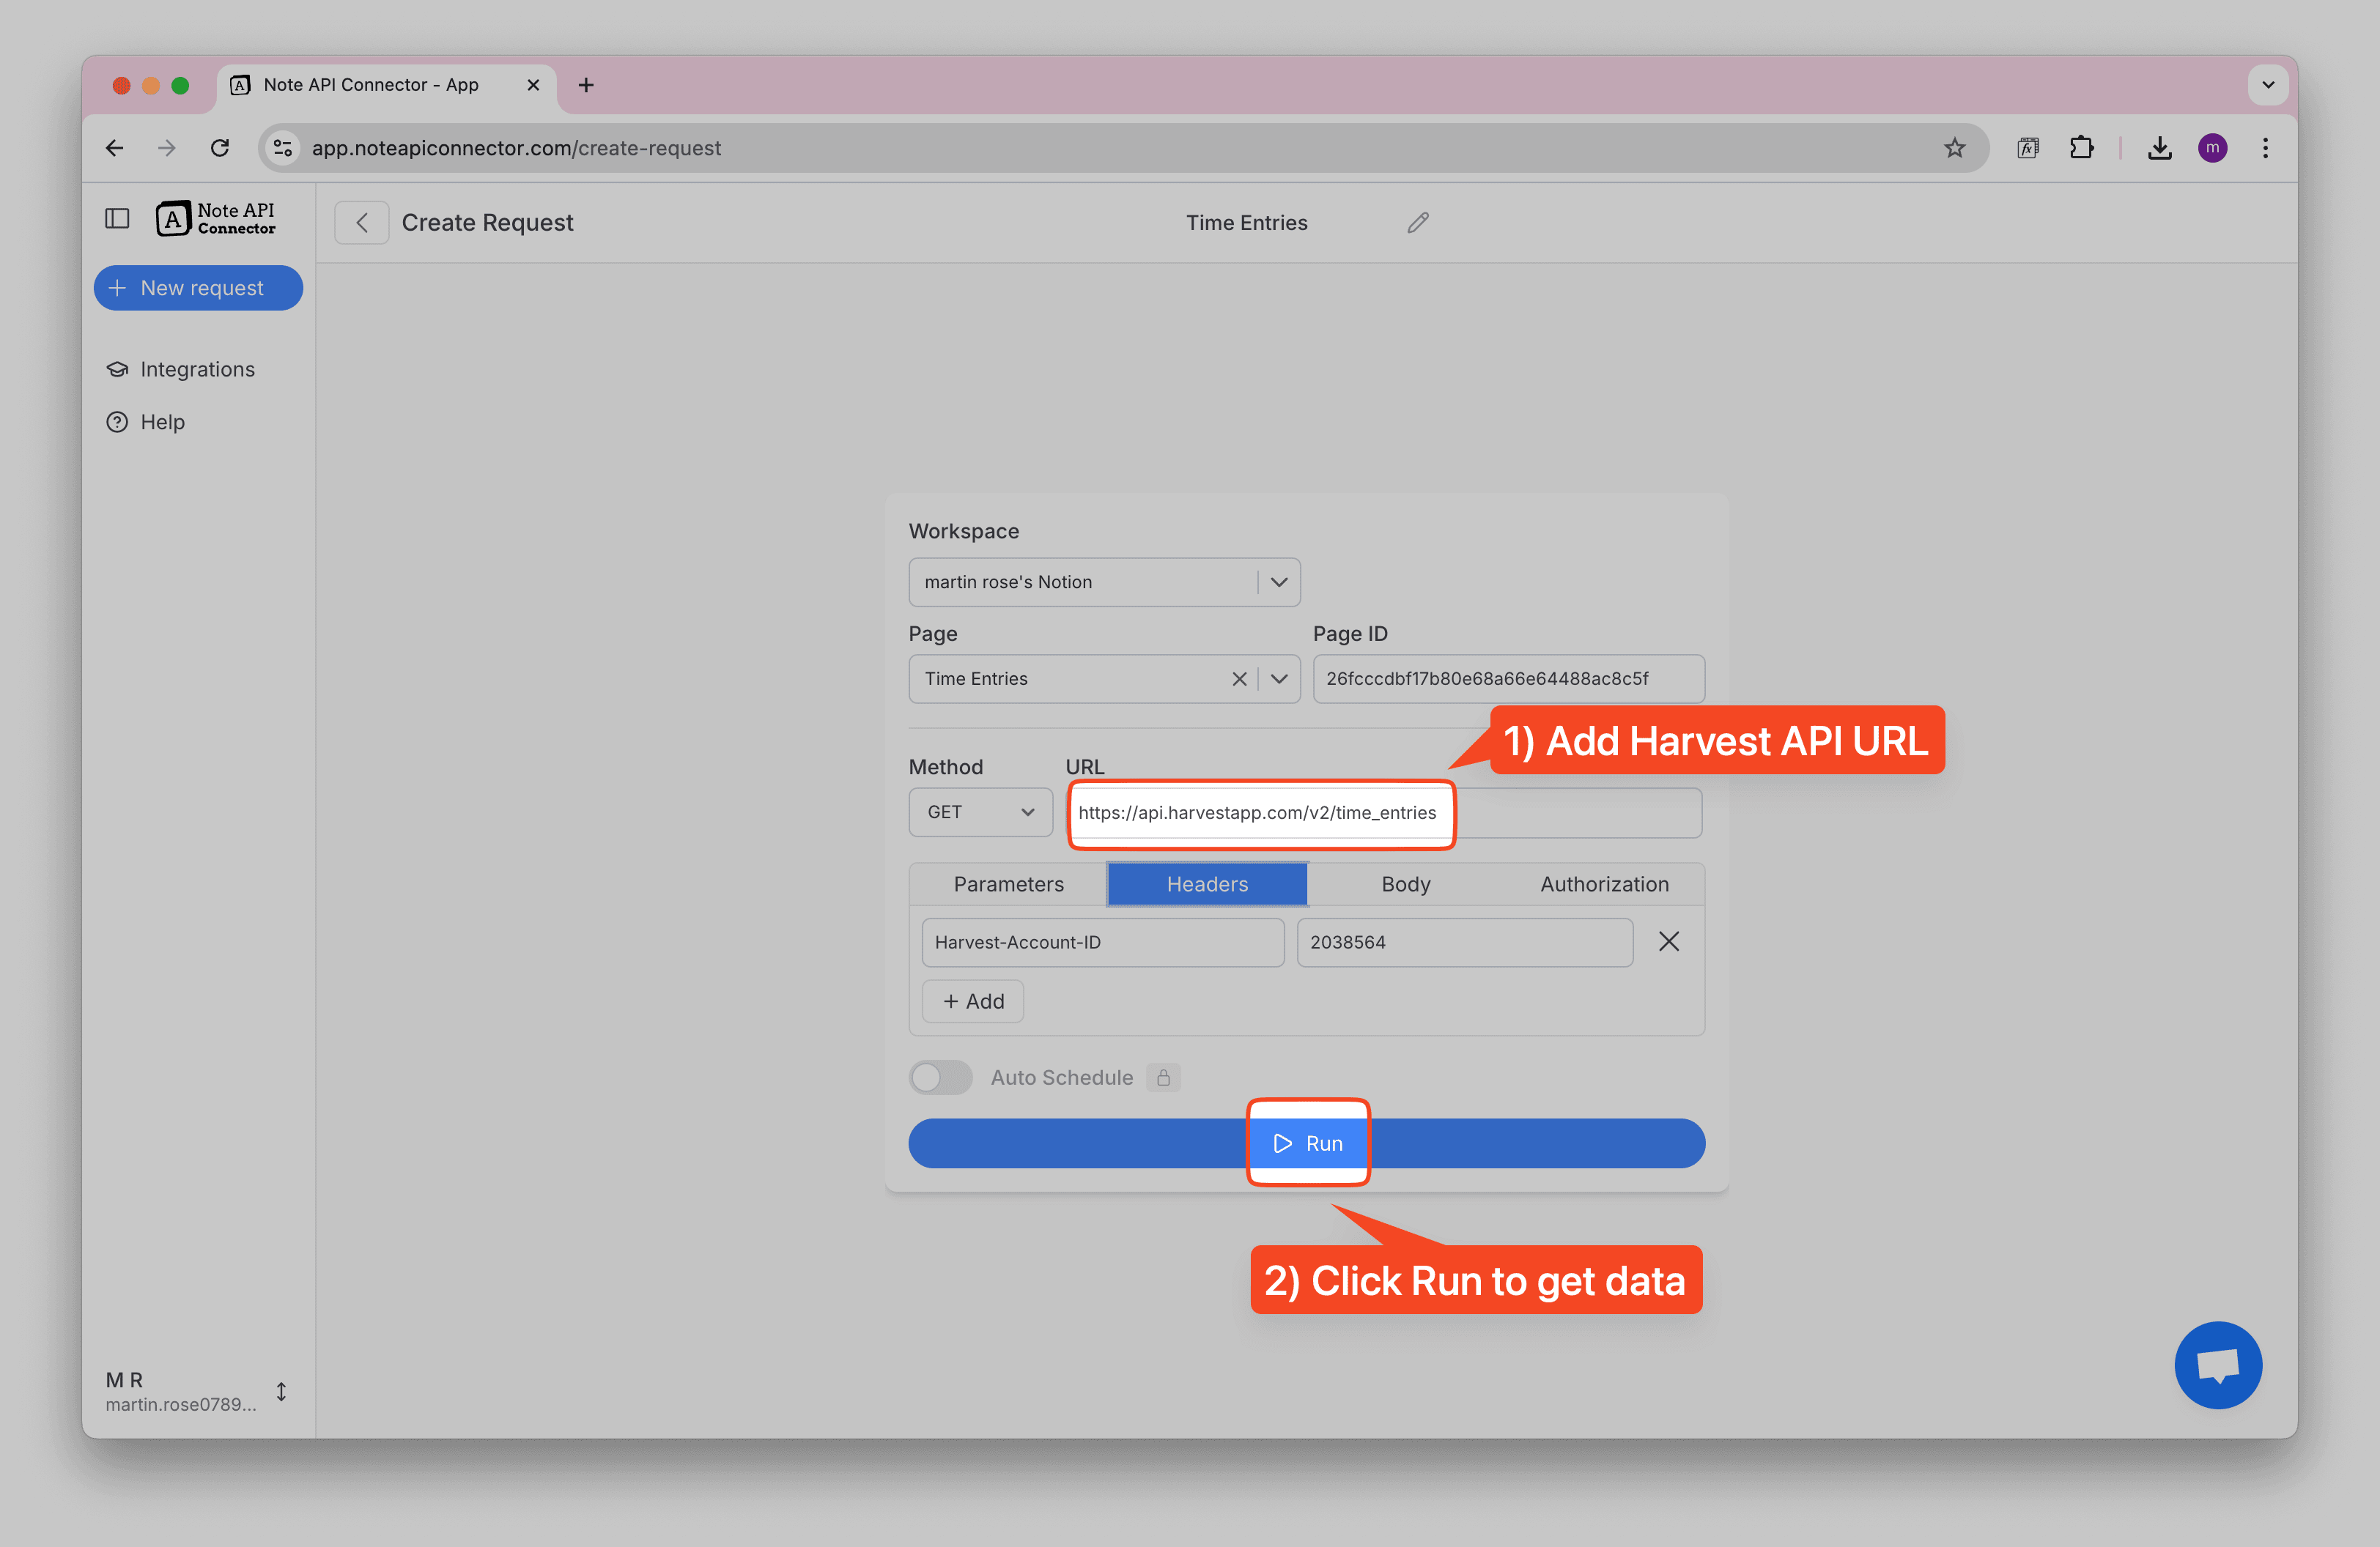The height and width of the screenshot is (1547, 2380).
Task: Click Run to send the request
Action: (1306, 1143)
